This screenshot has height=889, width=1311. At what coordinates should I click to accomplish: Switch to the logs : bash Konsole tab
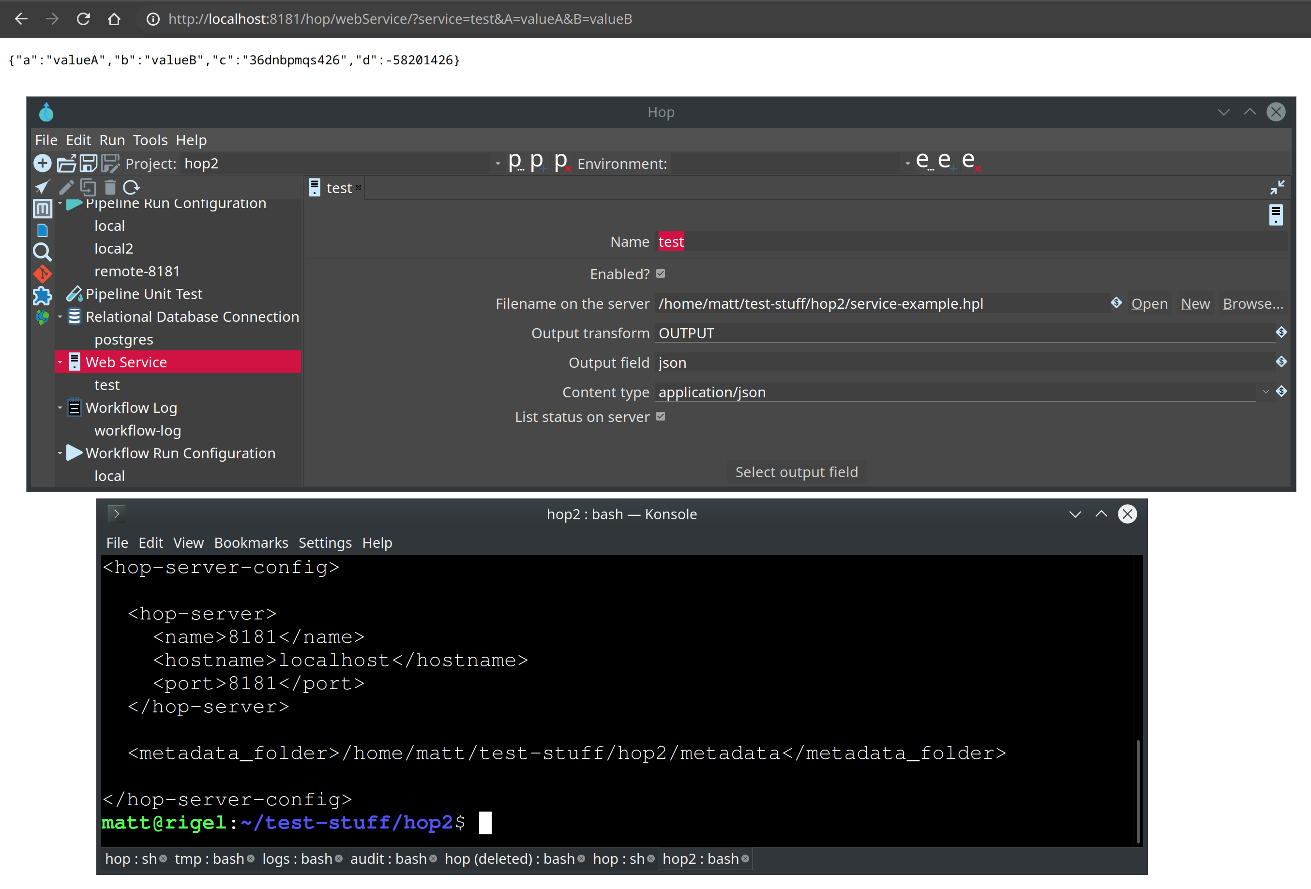point(298,859)
